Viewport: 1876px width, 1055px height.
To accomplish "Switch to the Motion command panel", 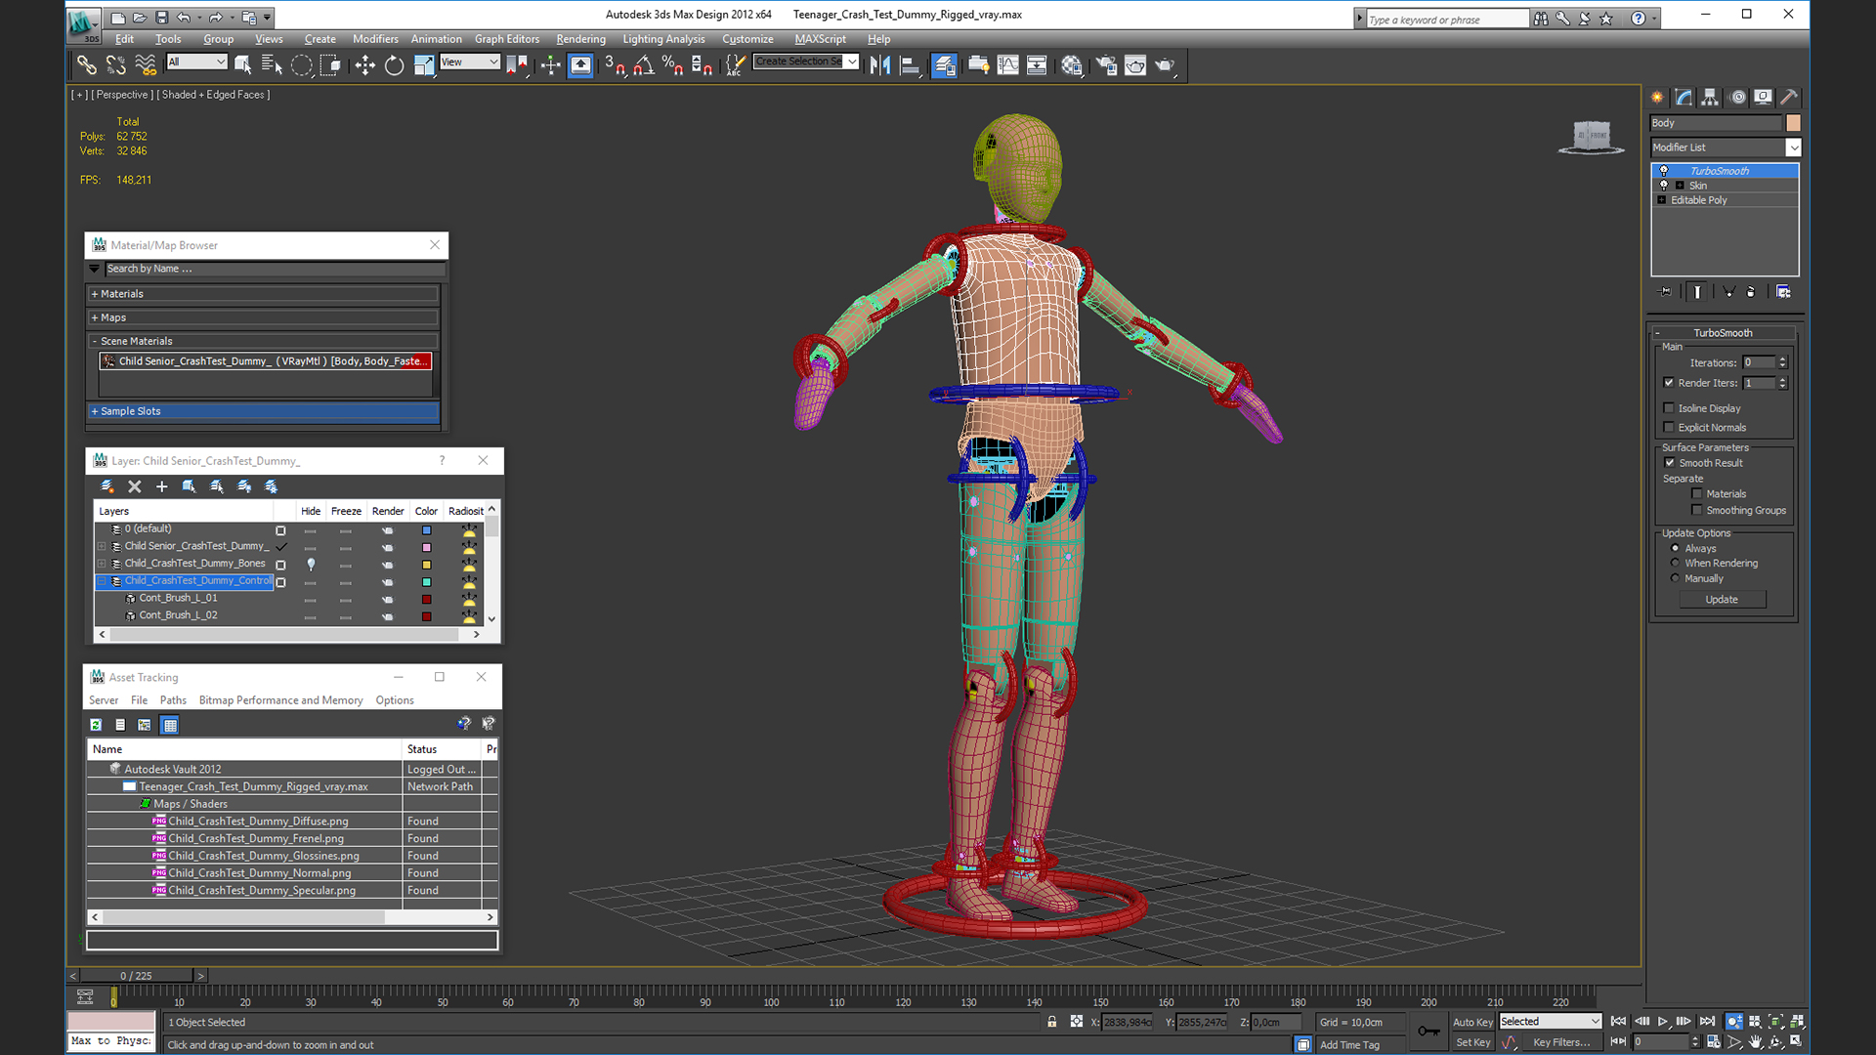I will coord(1737,97).
